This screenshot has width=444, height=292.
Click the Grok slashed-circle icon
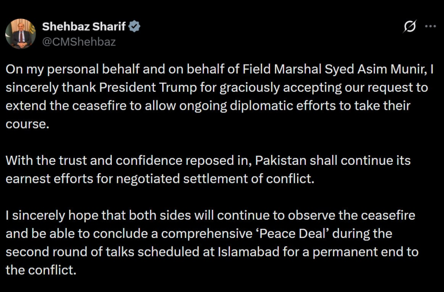pyautogui.click(x=409, y=27)
